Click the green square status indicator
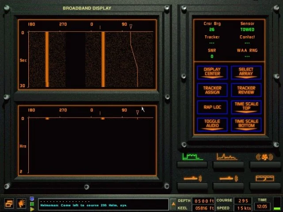This screenshot has height=212, width=283. 32,204
